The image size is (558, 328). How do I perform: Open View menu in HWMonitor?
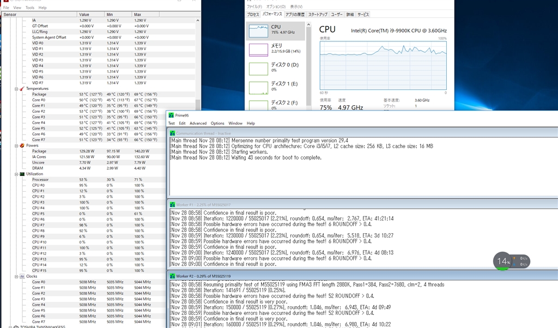coord(17,8)
